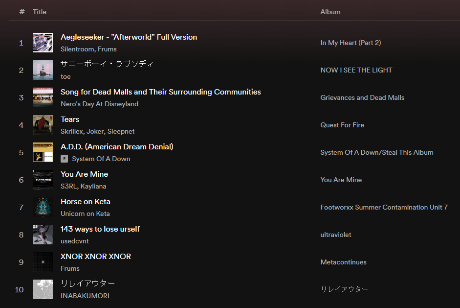Viewport: 460px width, 308px height.
Task: Click the Title column header
Action: (40, 12)
